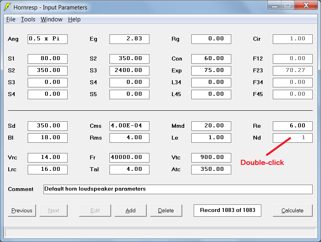Add a new record

[130, 210]
